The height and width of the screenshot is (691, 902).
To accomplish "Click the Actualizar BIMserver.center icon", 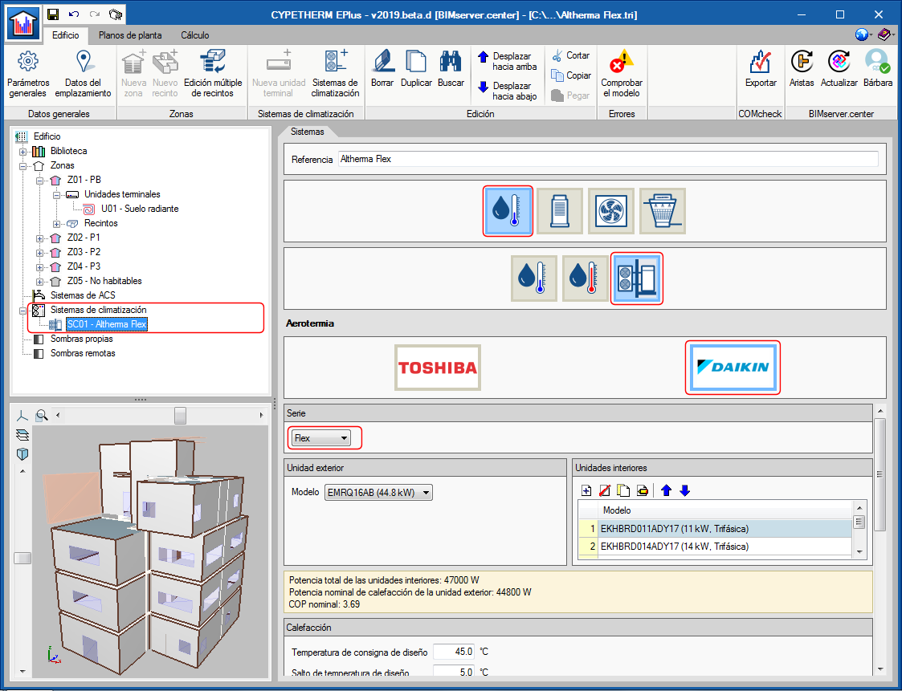I will coord(839,69).
